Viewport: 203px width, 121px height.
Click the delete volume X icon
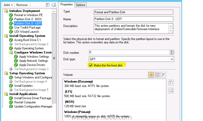point(163,75)
